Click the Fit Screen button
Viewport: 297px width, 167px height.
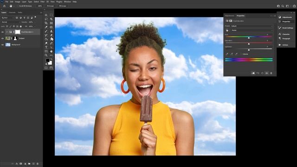click(50, 6)
